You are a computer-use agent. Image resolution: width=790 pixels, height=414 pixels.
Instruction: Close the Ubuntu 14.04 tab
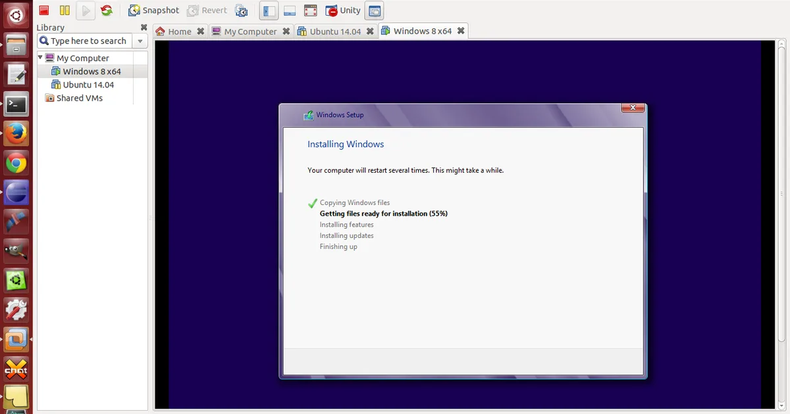pos(370,31)
